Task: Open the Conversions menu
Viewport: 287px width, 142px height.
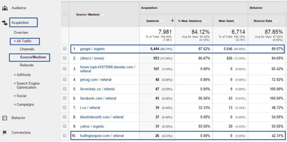Action: click(21, 133)
